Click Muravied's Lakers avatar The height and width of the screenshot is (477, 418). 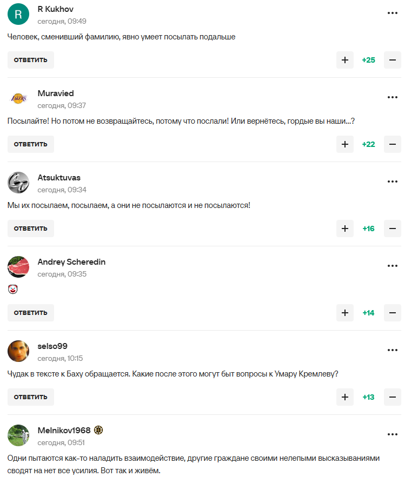tap(18, 98)
